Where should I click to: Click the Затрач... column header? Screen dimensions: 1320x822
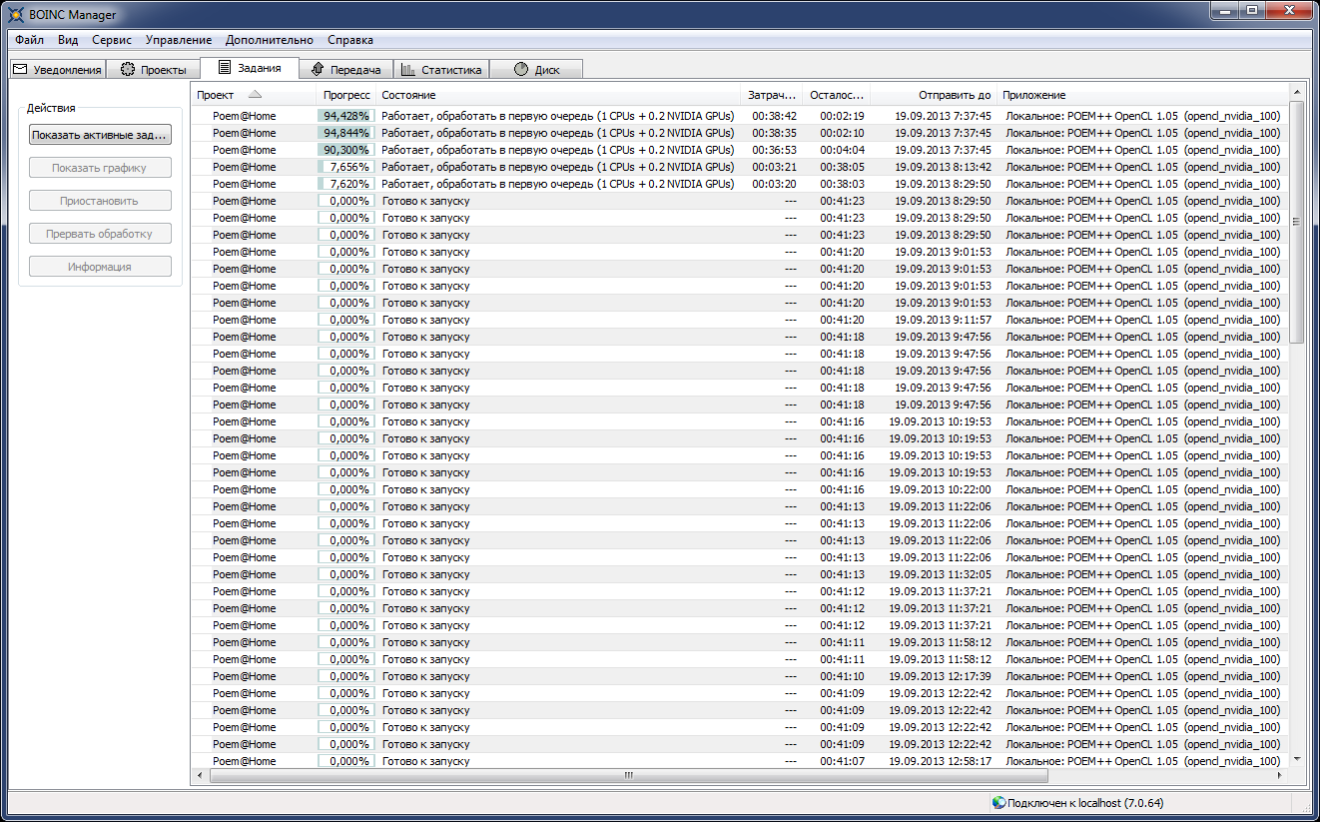[772, 95]
